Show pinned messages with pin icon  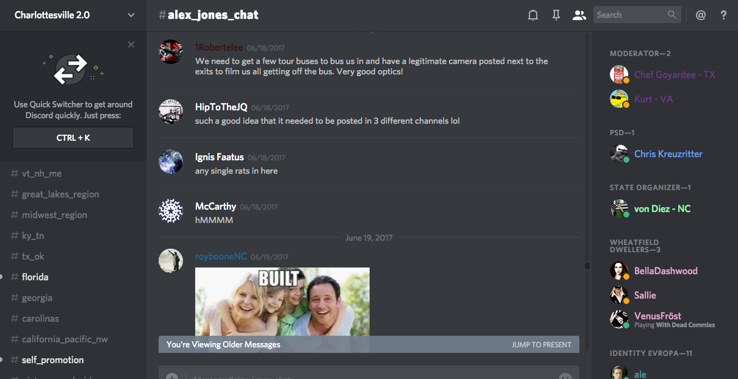tap(556, 15)
